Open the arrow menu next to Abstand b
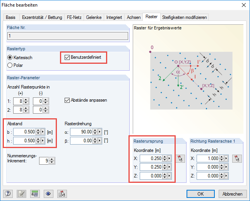The width and height of the screenshot is (250, 201). coord(43,132)
